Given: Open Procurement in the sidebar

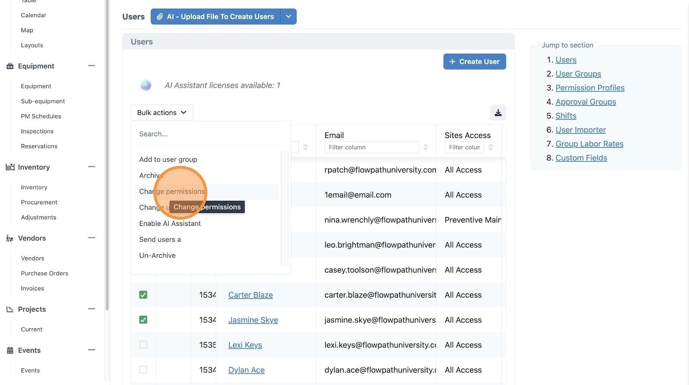Looking at the screenshot, I should (39, 202).
